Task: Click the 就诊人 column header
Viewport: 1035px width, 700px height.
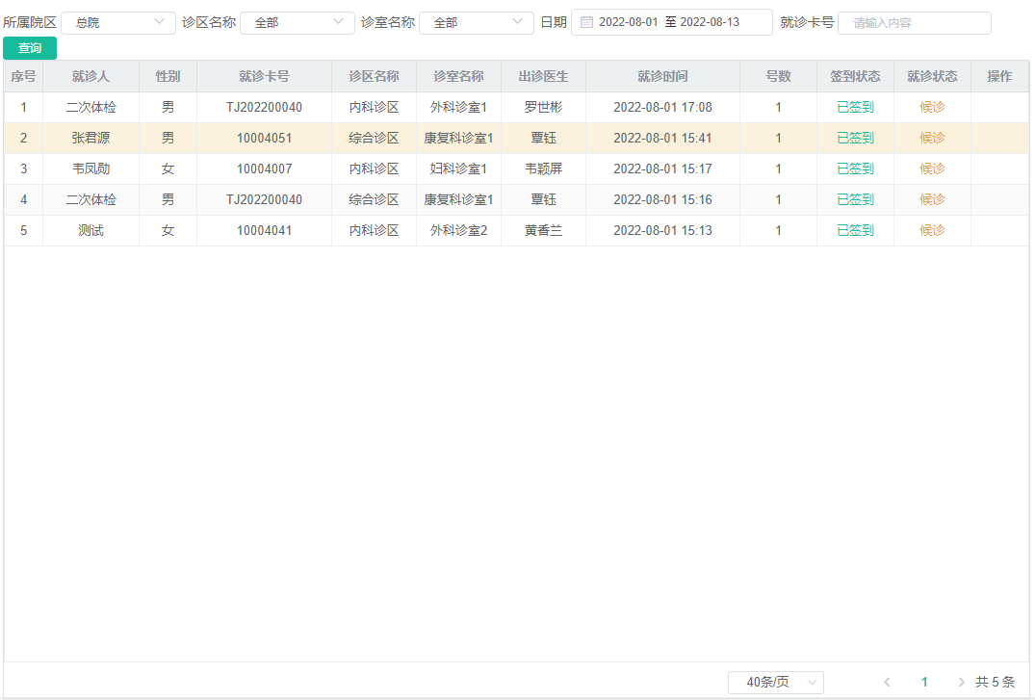Action: click(91, 77)
